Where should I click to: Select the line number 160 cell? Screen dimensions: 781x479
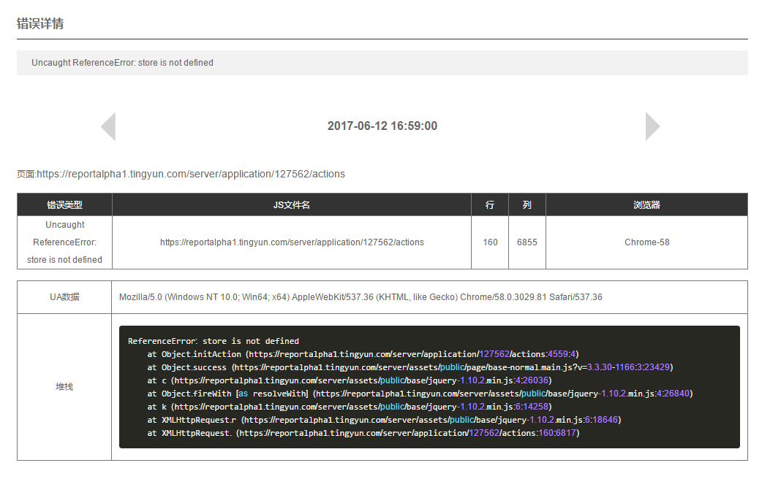pyautogui.click(x=490, y=242)
